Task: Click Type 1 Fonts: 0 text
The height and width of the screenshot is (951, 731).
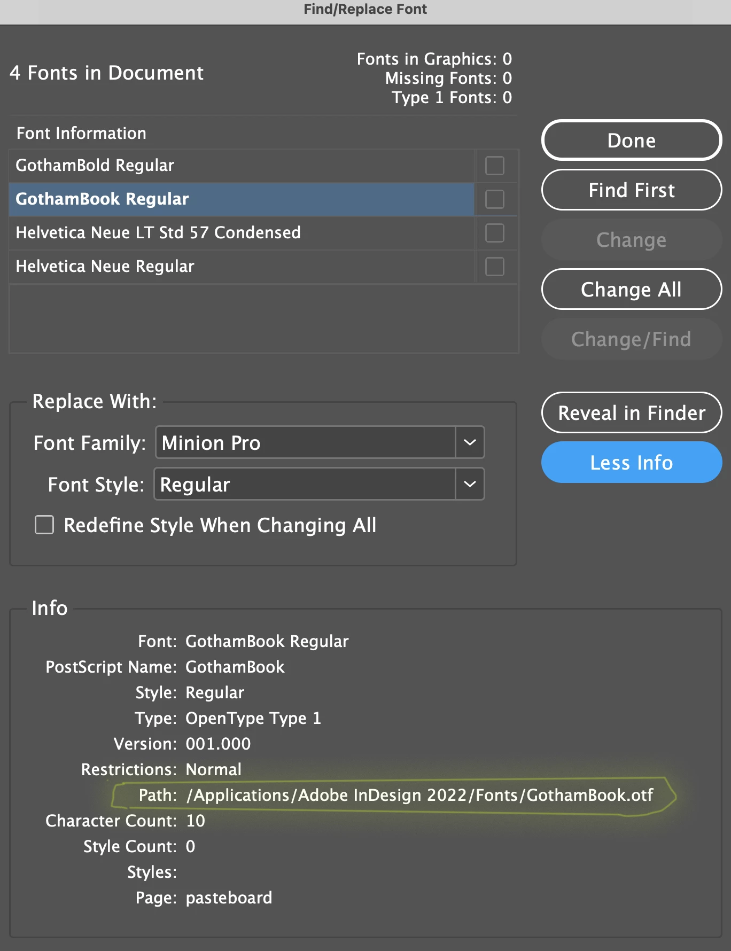Action: point(452,98)
